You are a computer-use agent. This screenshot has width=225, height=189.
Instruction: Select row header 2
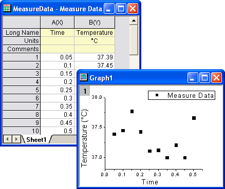pyautogui.click(x=22, y=66)
